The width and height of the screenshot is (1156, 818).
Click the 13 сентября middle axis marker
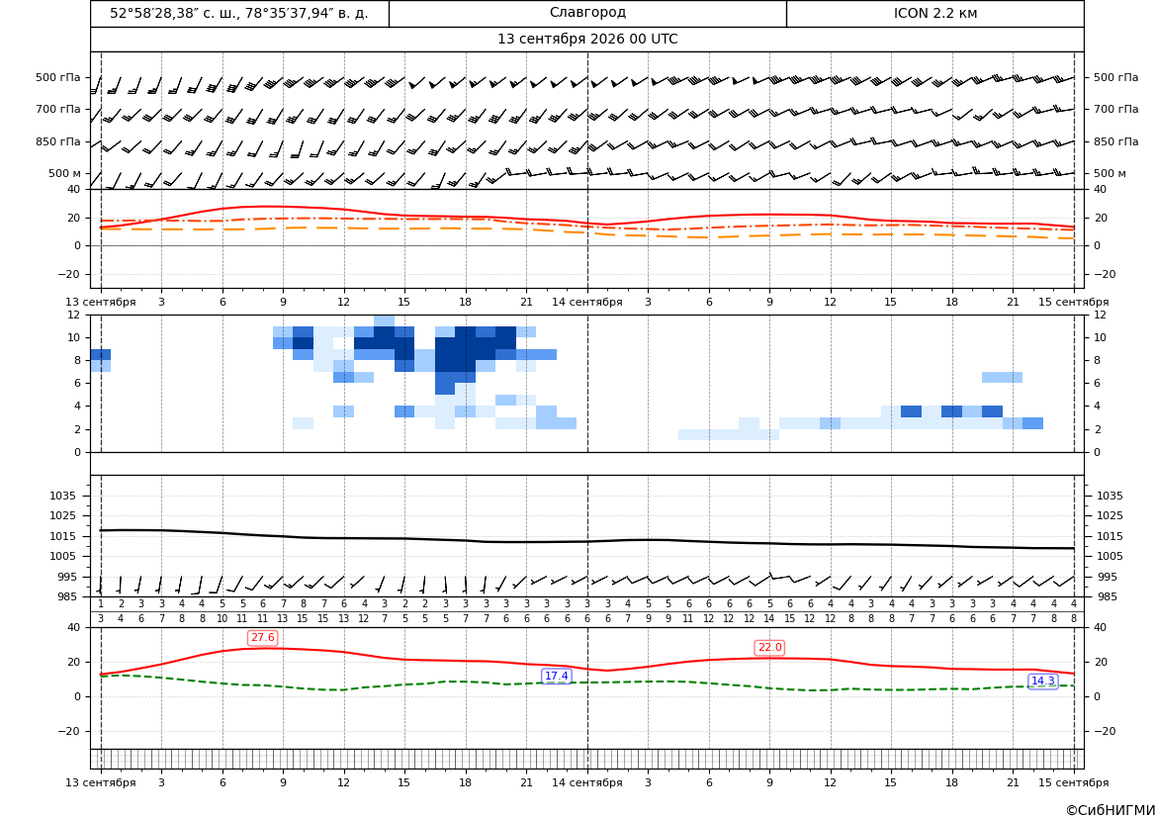(100, 302)
